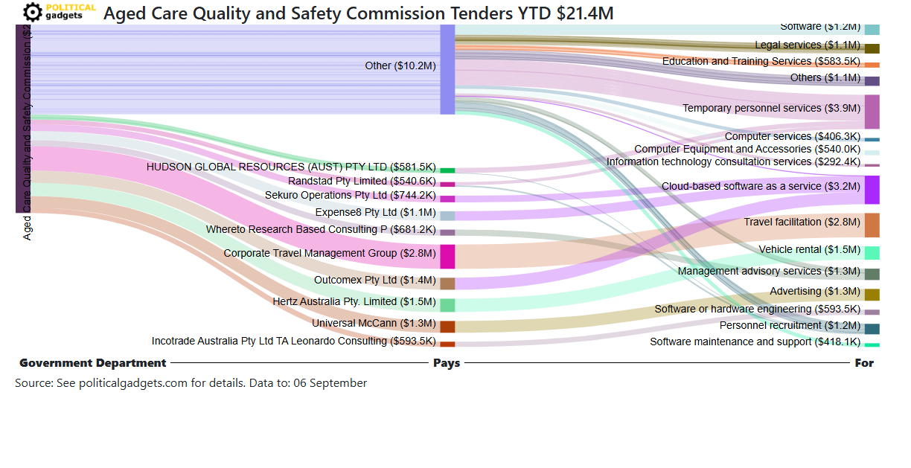Click the chart title showing YTD $21.4M
The height and width of the screenshot is (468, 911).
tap(358, 13)
